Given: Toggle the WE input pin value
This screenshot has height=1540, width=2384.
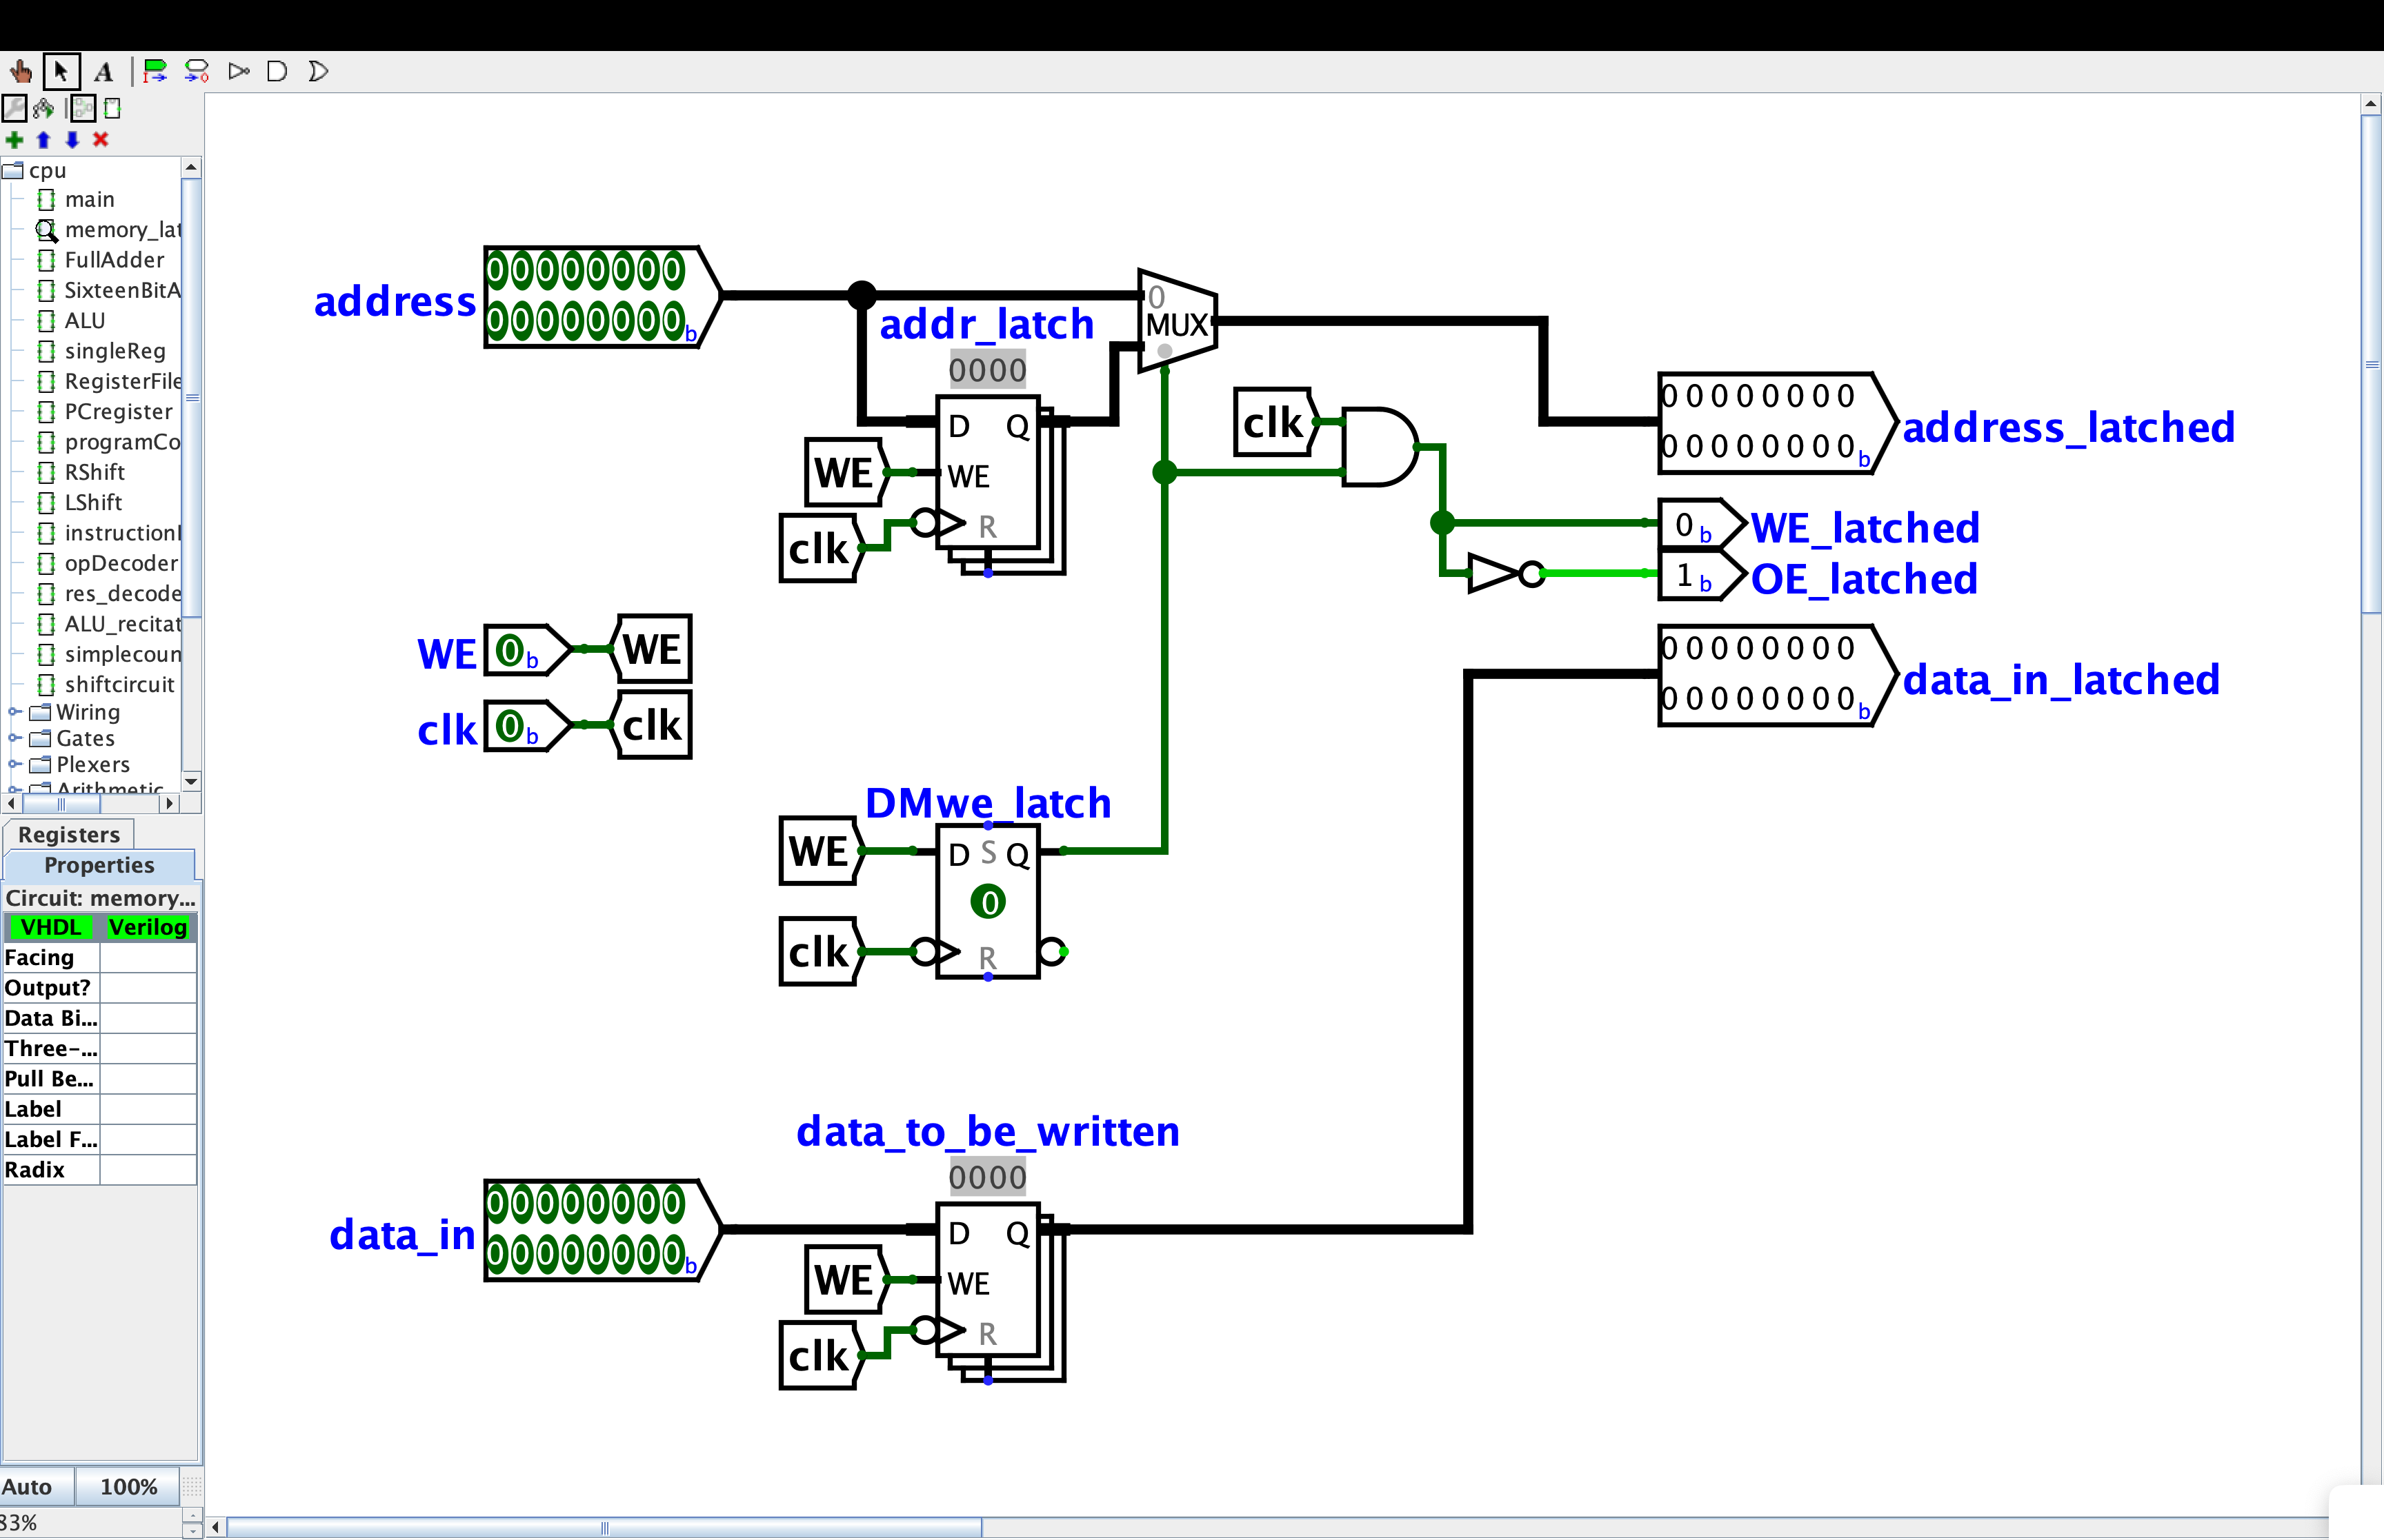Looking at the screenshot, I should 510,651.
